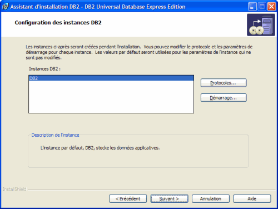This screenshot has width=278, height=209.
Task: Cancel setup via Annulation button
Action: tap(211, 198)
